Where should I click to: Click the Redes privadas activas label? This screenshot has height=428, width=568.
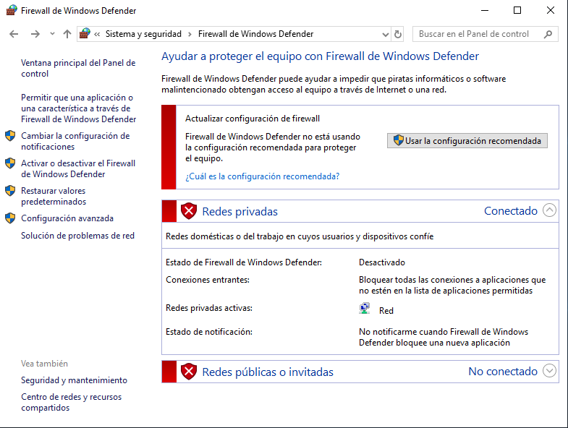(209, 308)
